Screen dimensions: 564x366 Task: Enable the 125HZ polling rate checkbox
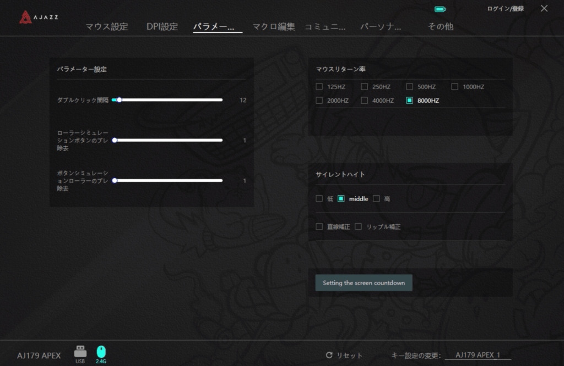(319, 87)
